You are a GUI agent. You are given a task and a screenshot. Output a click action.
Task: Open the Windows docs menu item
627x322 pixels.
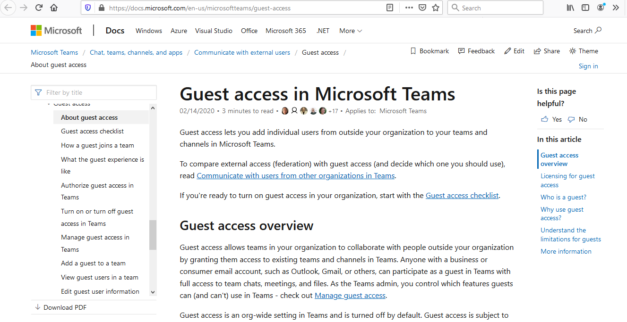click(x=149, y=31)
